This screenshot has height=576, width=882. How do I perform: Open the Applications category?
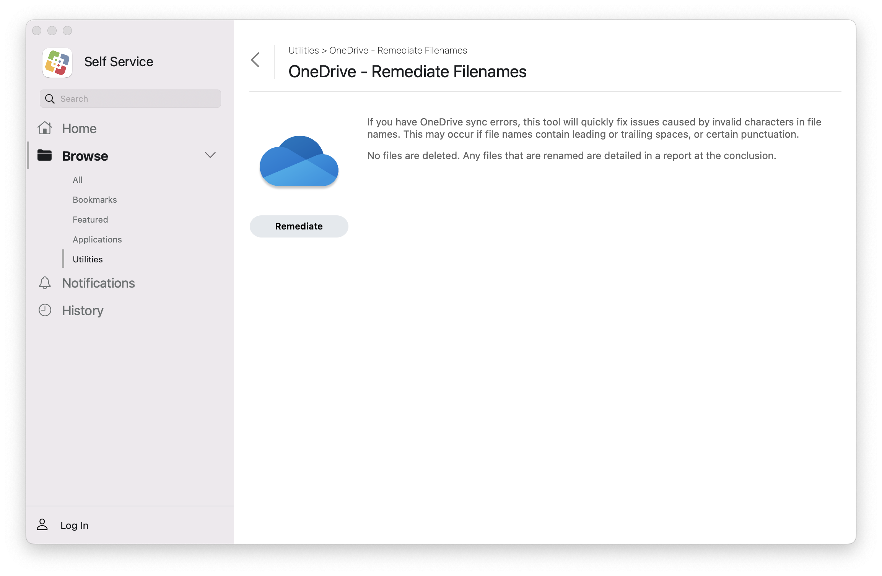pyautogui.click(x=97, y=239)
